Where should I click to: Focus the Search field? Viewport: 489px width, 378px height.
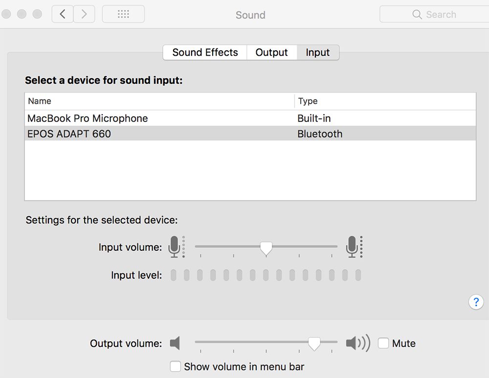point(434,14)
